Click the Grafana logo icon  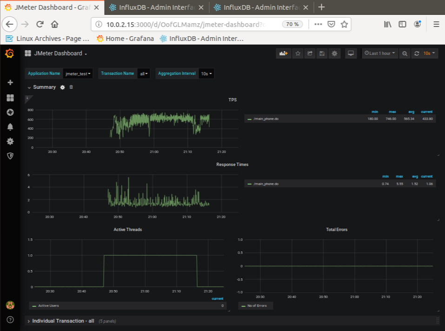click(x=10, y=53)
